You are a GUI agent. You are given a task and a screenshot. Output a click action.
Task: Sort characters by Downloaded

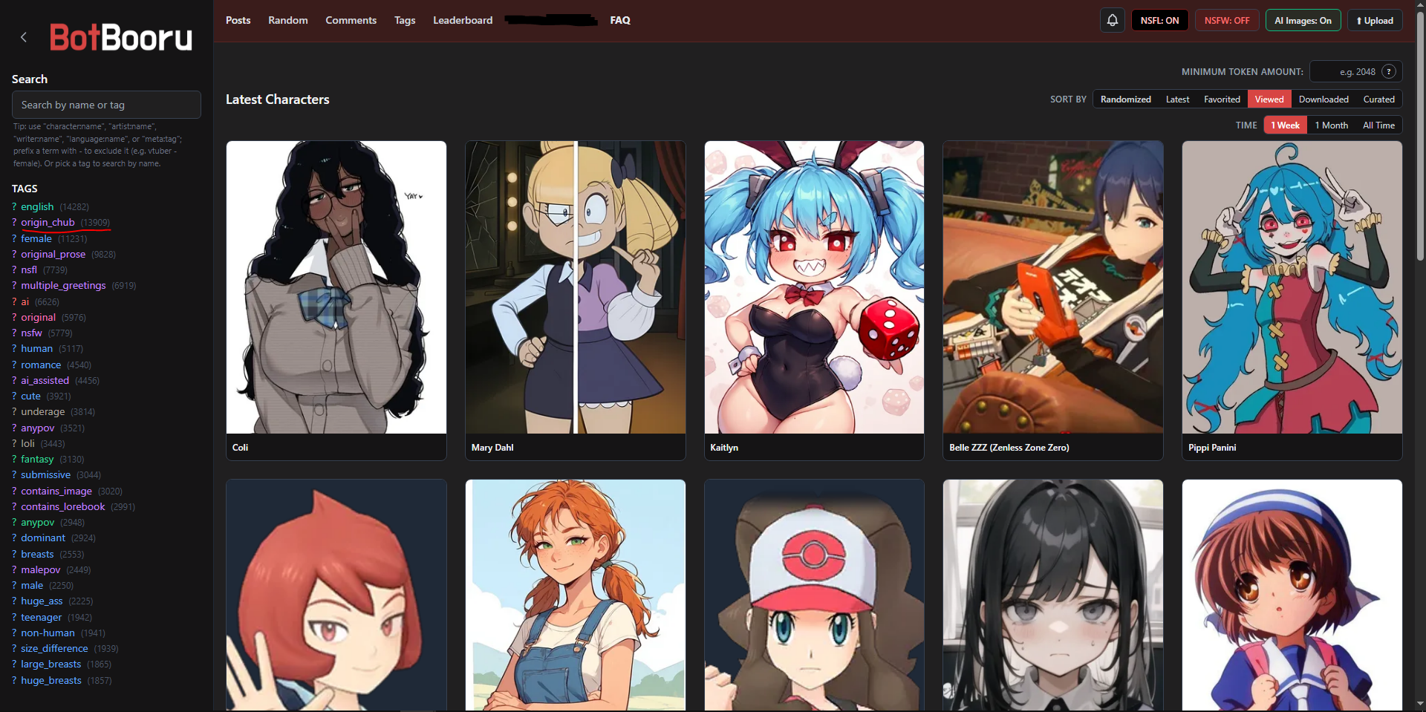1324,99
